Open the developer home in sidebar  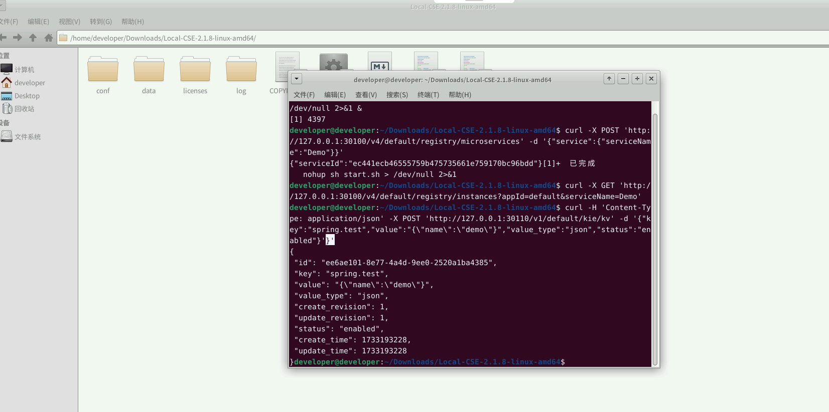(x=23, y=82)
